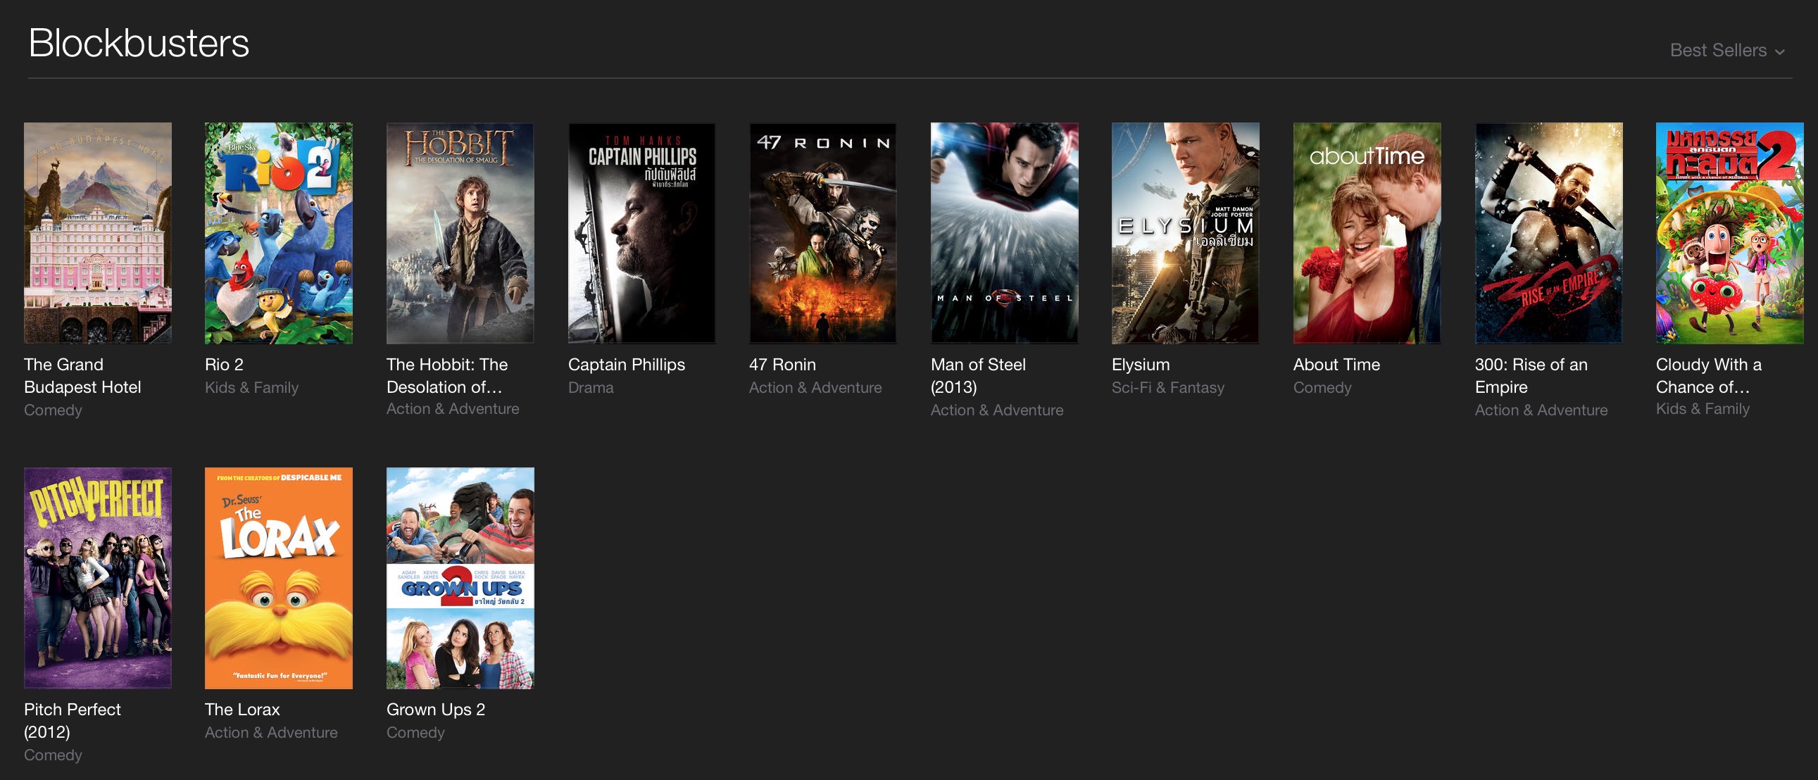Select the Man of Steel poster
This screenshot has height=780, width=1818.
[1003, 233]
